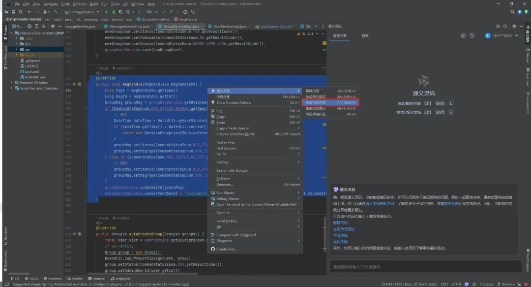
Task: Click the 生成单元测试 link
Action: click(x=344, y=229)
